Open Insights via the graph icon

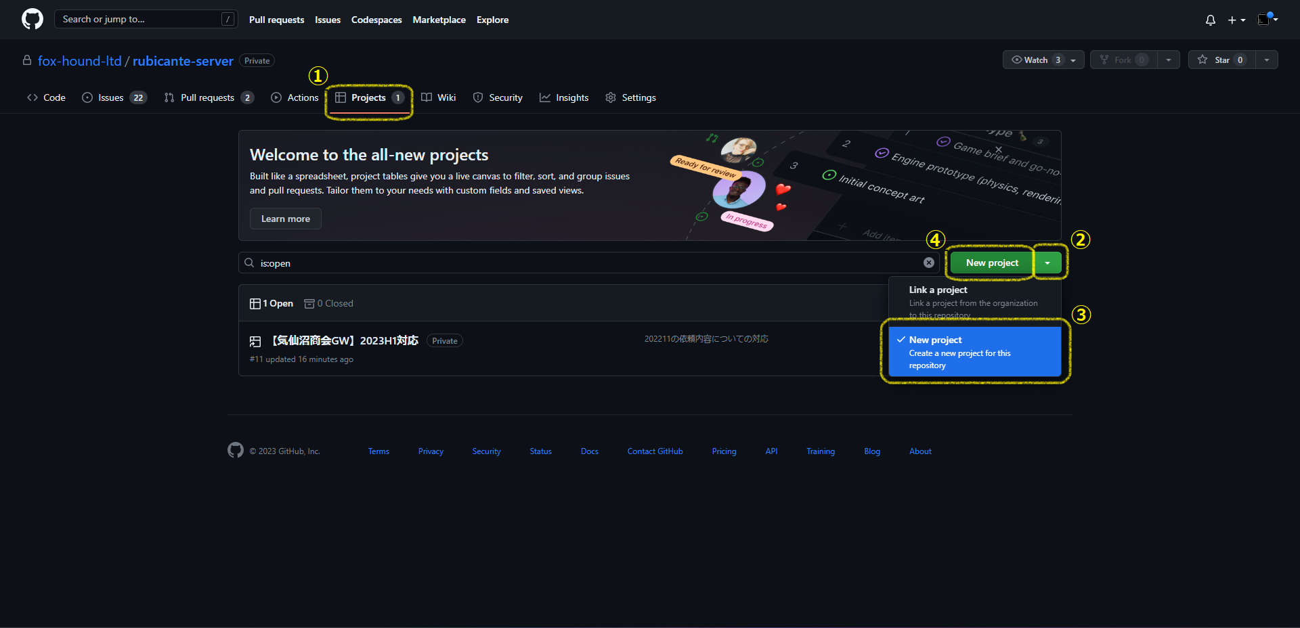(x=546, y=97)
